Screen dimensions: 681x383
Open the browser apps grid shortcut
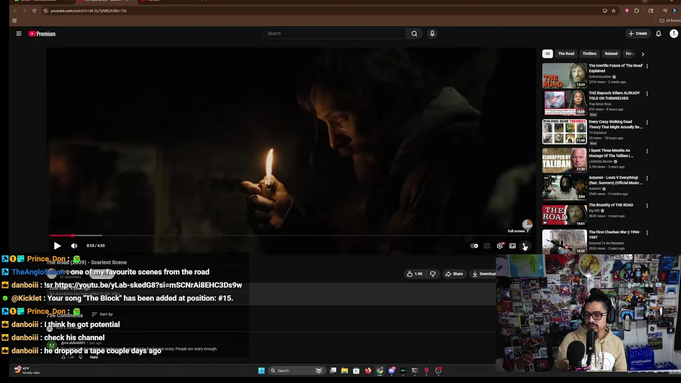tap(14, 21)
